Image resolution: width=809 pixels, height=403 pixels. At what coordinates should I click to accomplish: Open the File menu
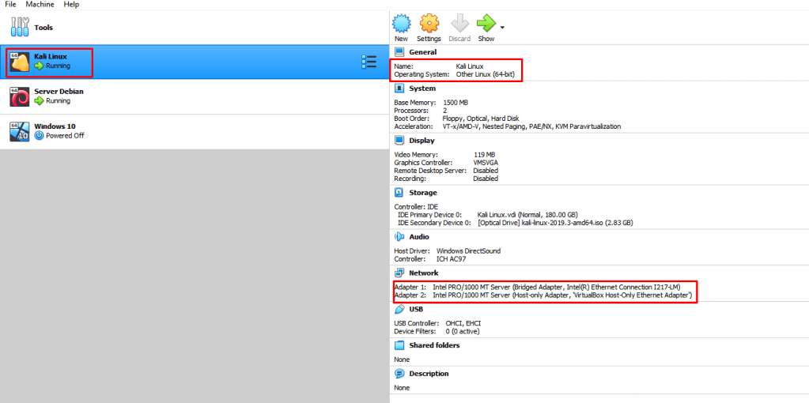click(10, 5)
